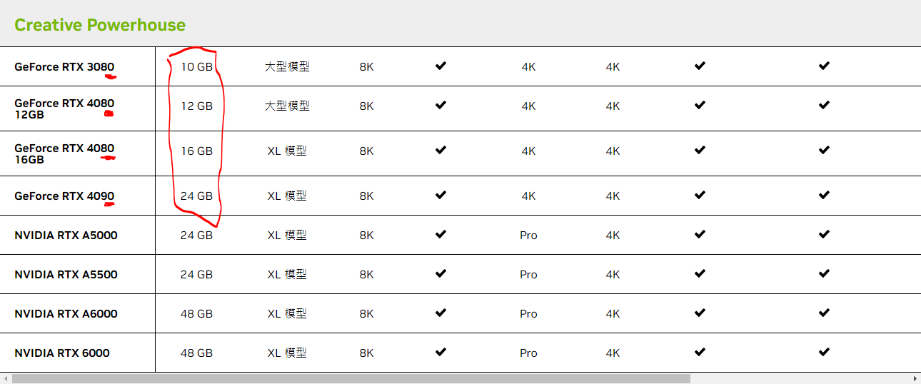Click 大型模型 cell in RTX 3080 row
The width and height of the screenshot is (921, 384).
click(287, 66)
